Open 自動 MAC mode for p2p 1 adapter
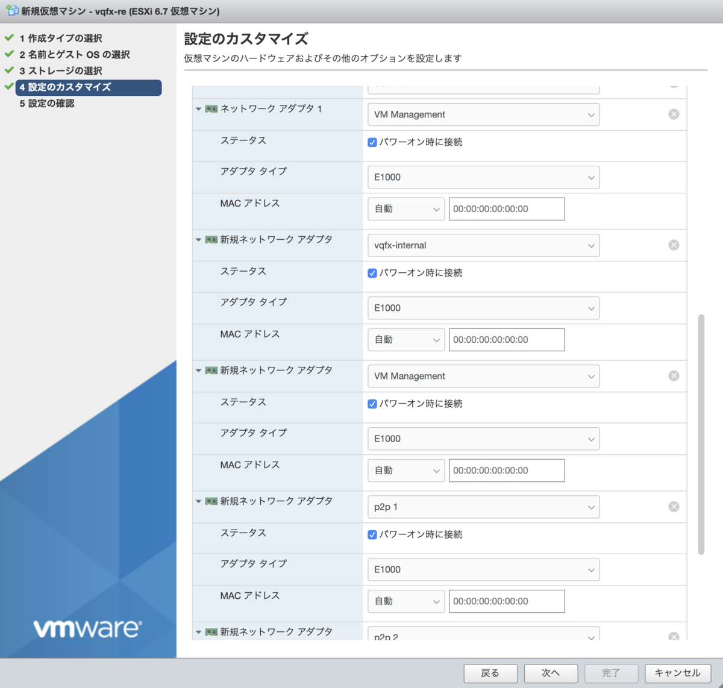Screen dimensions: 723x688 tap(406, 601)
